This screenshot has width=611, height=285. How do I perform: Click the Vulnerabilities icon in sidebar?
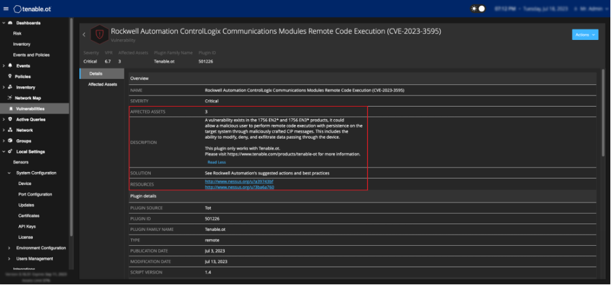point(11,109)
